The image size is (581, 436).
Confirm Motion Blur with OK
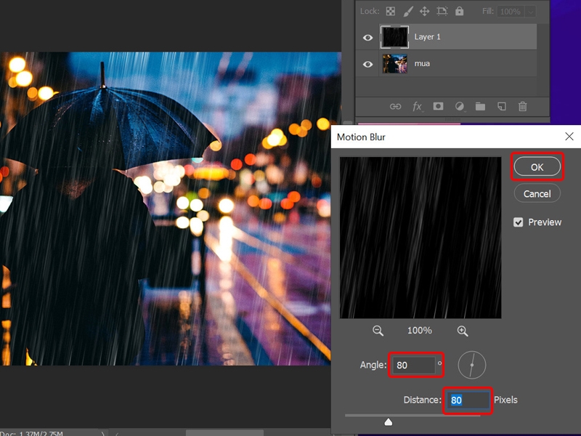pos(537,166)
